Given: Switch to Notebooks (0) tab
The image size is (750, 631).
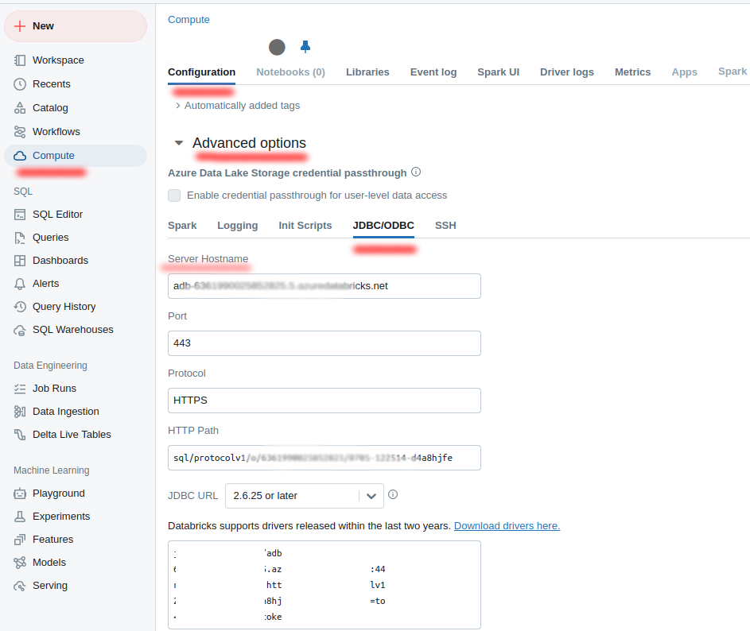Looking at the screenshot, I should pyautogui.click(x=290, y=72).
